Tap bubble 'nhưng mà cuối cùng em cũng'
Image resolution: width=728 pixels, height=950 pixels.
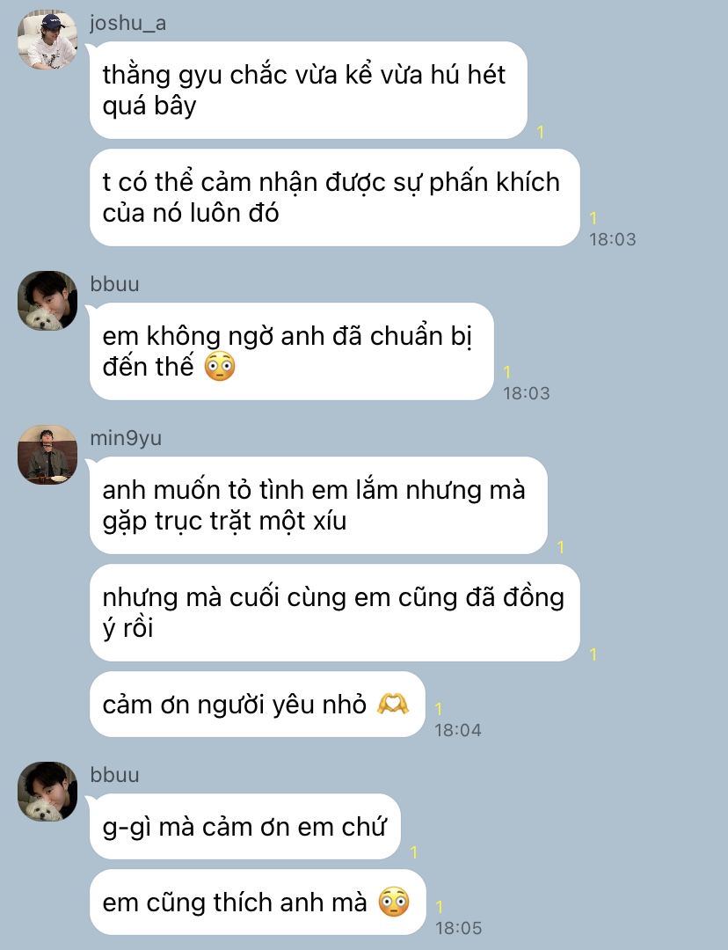[x=335, y=612]
